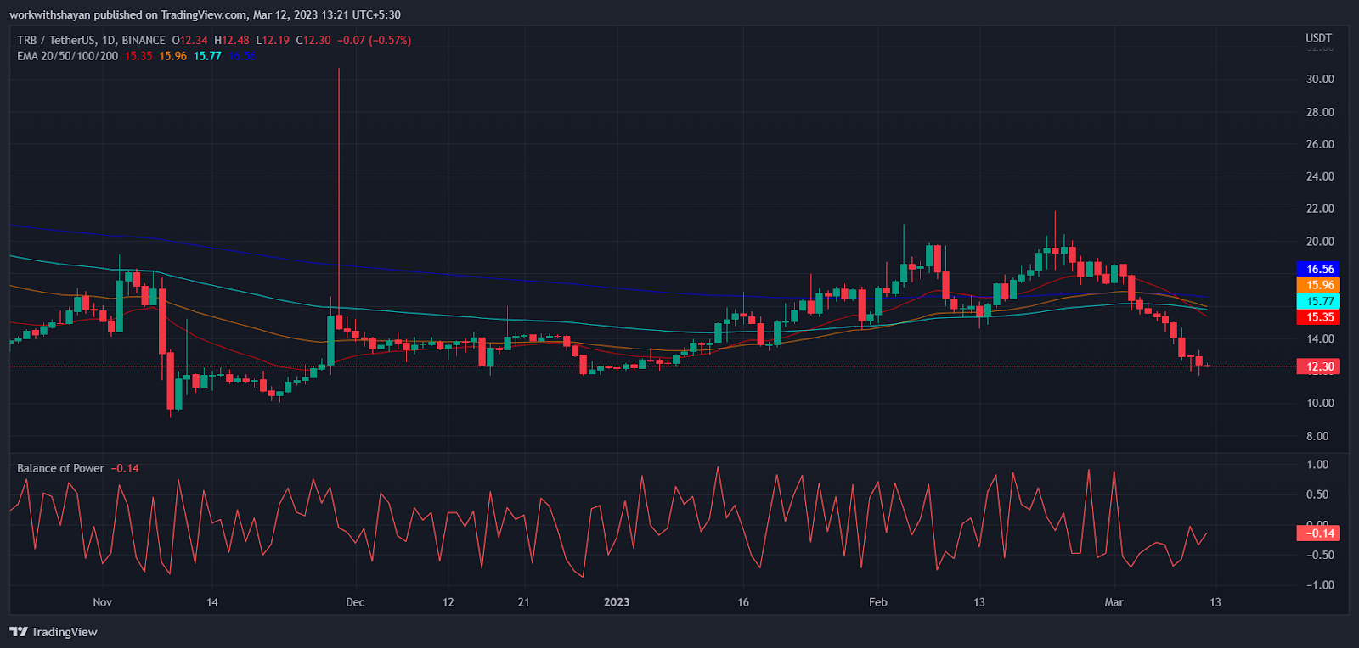Click the 28.00 price axis label
Screen dimensions: 1359x648
click(x=1320, y=112)
